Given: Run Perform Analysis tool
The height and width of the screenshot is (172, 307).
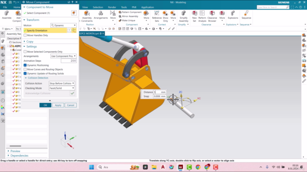Looking at the screenshot, I should pos(202,16).
